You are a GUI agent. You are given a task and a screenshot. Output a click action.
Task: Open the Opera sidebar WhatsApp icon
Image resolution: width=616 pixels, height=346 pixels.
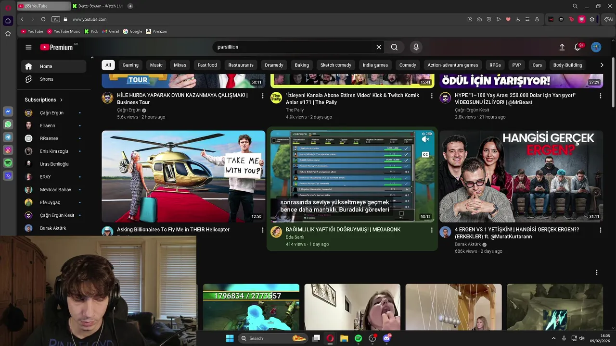click(8, 124)
